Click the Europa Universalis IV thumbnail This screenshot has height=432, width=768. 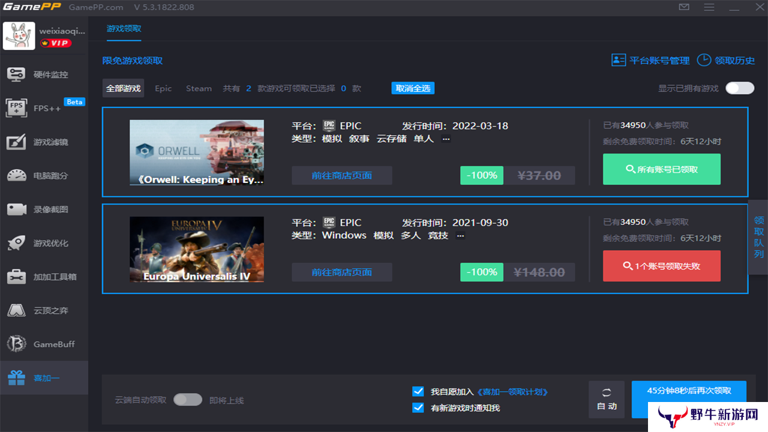pyautogui.click(x=197, y=249)
